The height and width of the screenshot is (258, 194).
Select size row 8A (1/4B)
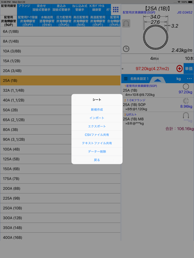[x=60, y=41]
